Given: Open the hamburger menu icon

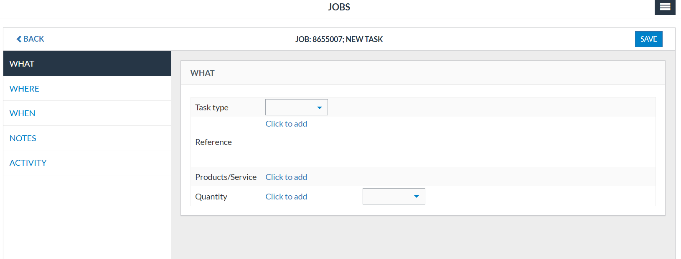Looking at the screenshot, I should pos(665,7).
